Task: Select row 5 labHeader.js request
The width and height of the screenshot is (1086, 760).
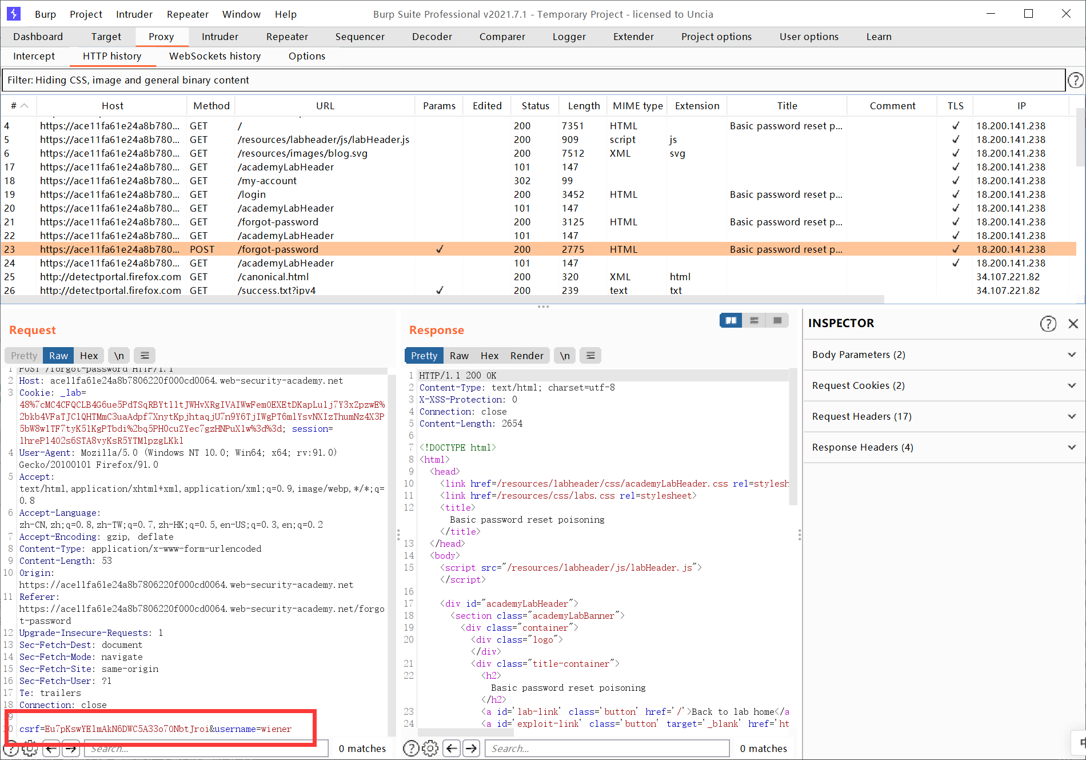Action: tap(538, 140)
